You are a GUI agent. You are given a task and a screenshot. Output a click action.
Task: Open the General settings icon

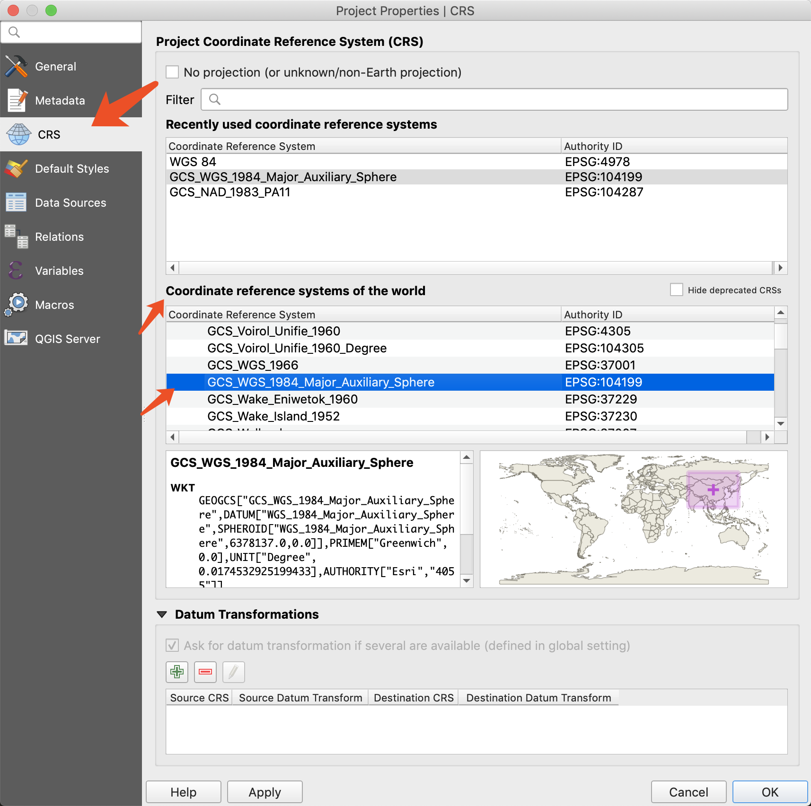17,66
